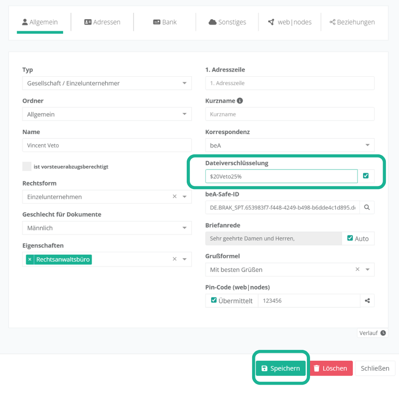Expand the Korrespondenz dropdown
This screenshot has width=399, height=399.
tap(290, 145)
